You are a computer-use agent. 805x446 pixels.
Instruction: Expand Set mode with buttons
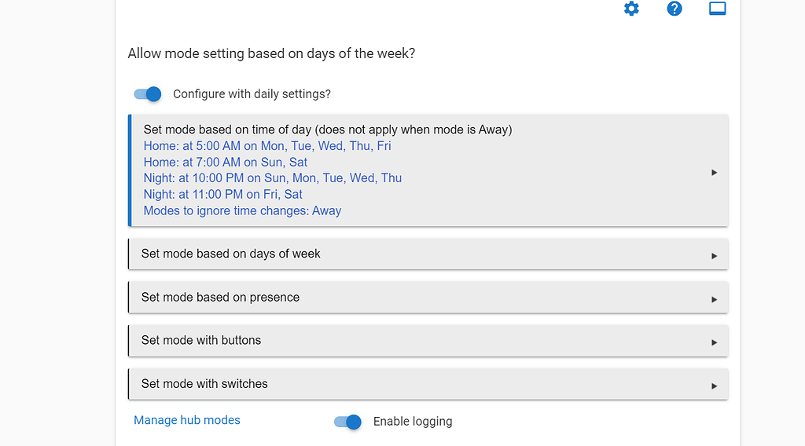click(428, 341)
